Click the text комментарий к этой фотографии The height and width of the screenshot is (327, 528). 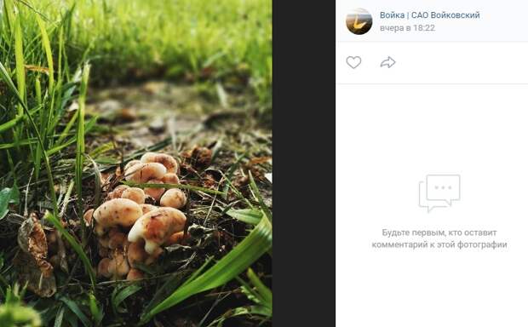[x=439, y=244]
